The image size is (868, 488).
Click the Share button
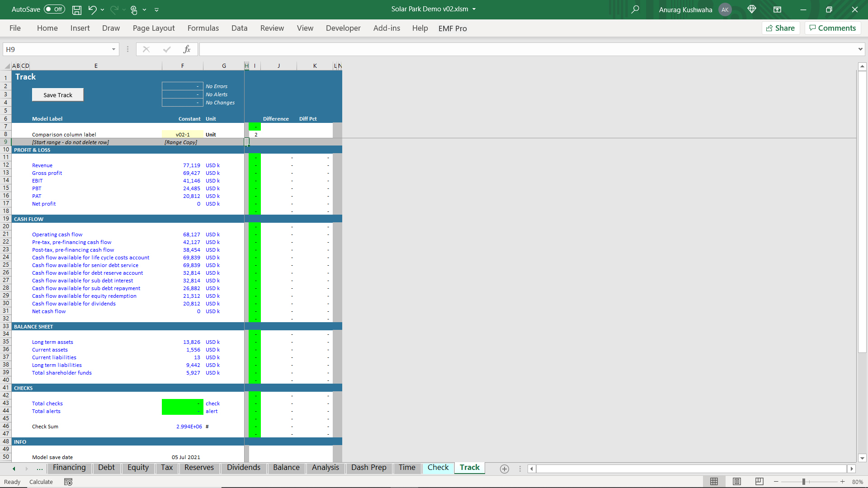(781, 28)
